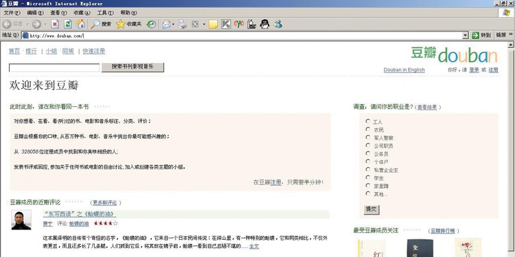The width and height of the screenshot is (515, 257).
Task: Click the douban logo in the header
Action: point(455,55)
